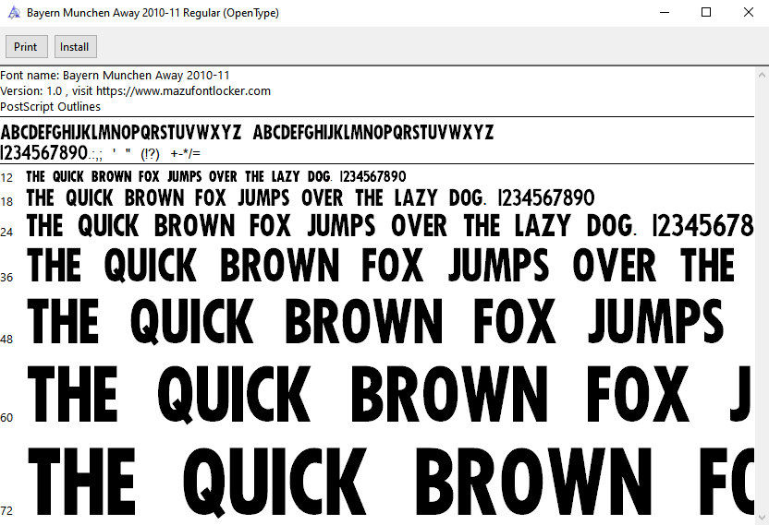Click the font viewer app icon in title bar
Screen dimensions: 769x525
(14, 13)
